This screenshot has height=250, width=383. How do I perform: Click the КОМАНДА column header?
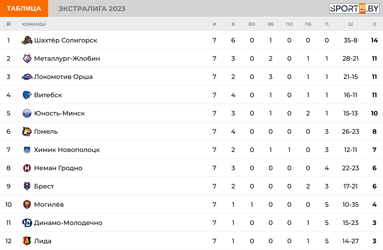pos(34,24)
